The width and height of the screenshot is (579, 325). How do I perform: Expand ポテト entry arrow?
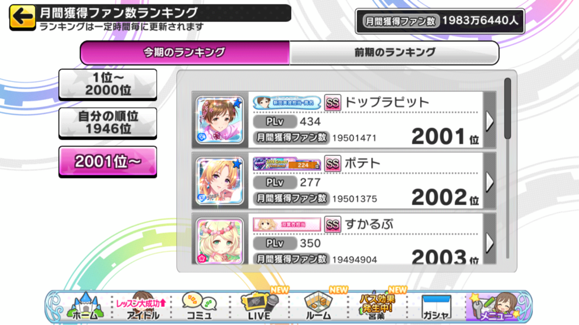[490, 181]
